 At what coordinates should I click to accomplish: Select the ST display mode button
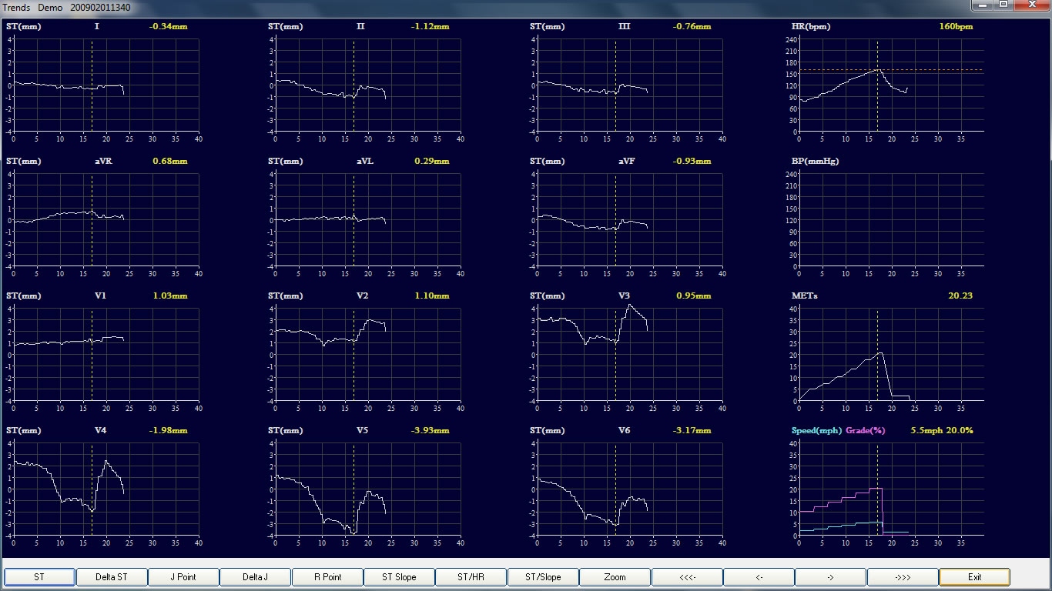[39, 576]
